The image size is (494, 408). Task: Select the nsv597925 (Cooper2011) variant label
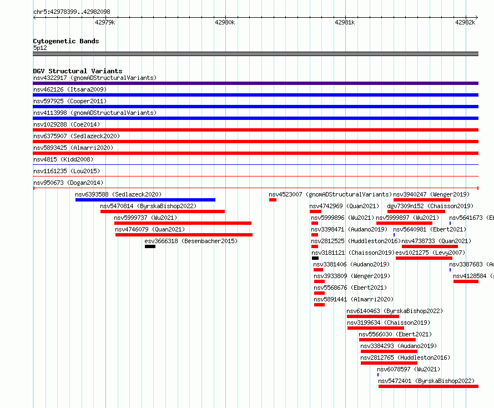(70, 101)
